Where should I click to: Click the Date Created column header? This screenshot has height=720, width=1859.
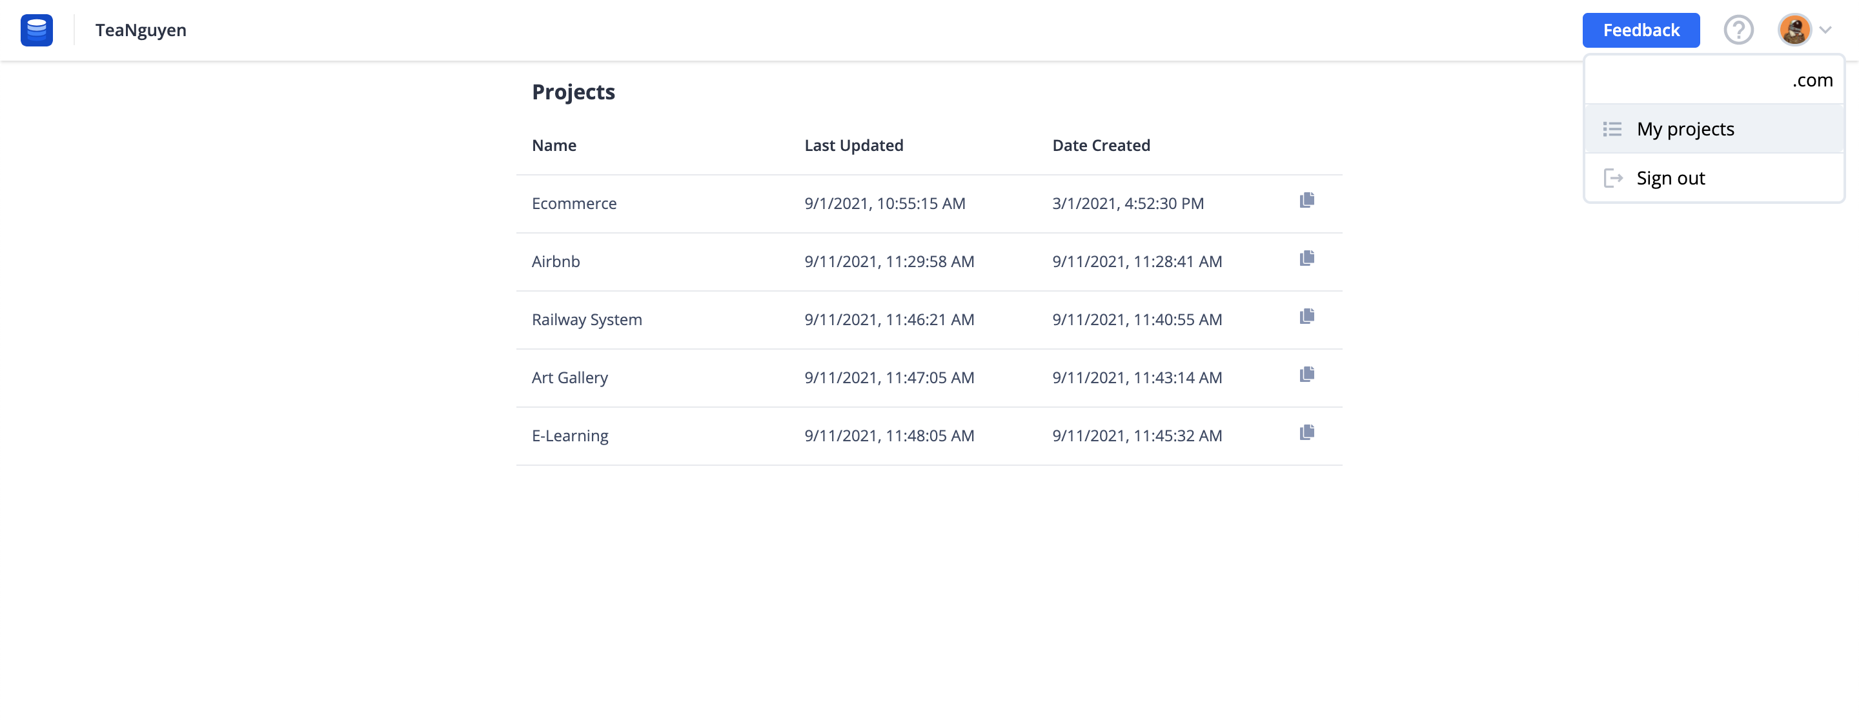pos(1101,146)
